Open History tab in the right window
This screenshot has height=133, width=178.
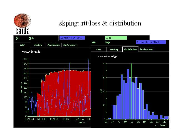[x=114, y=50]
